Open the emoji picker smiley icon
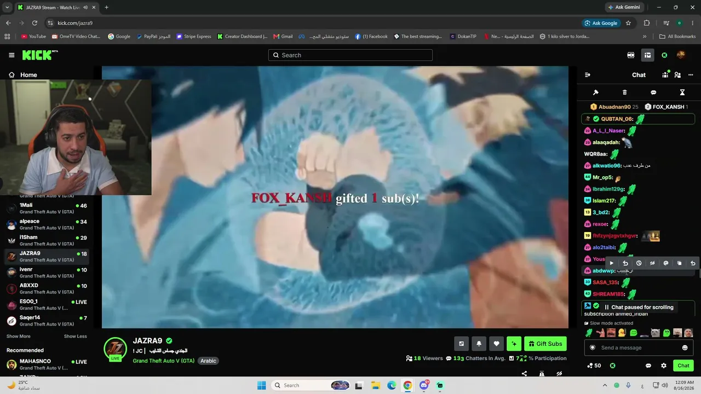Image resolution: width=701 pixels, height=394 pixels. pos(685,347)
